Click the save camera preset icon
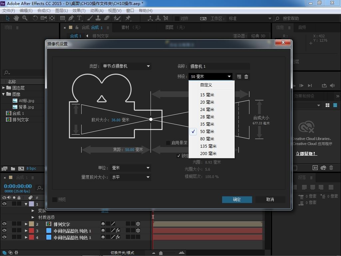 tap(239, 77)
